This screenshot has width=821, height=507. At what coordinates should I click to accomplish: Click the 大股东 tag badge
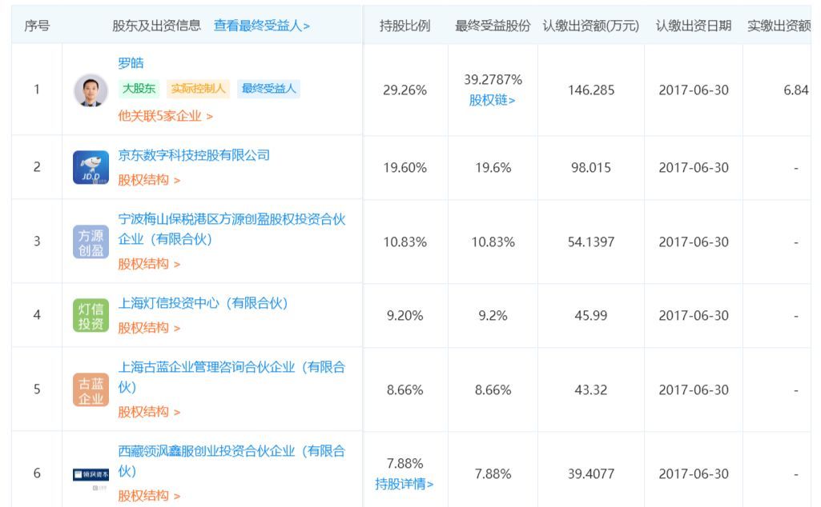pyautogui.click(x=139, y=88)
